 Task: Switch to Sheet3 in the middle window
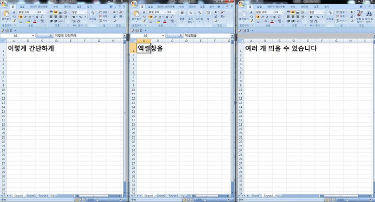click(173, 196)
